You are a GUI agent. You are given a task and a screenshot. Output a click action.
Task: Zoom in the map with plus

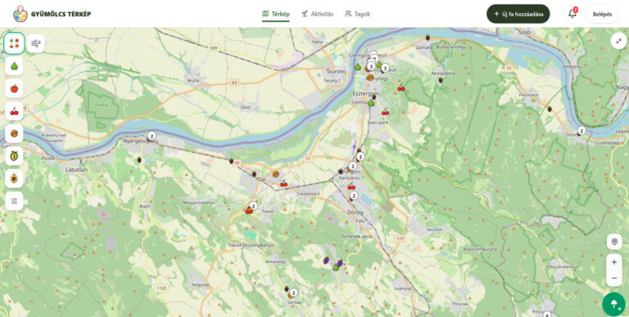pyautogui.click(x=614, y=262)
